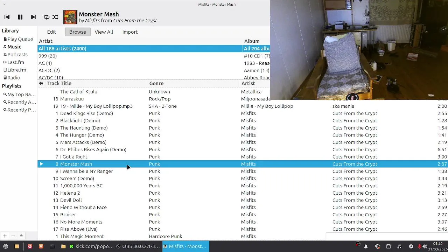Click the Cuts From the Crypt album cover
Viewport: 448px width, 252px height.
pyautogui.click(x=70, y=17)
